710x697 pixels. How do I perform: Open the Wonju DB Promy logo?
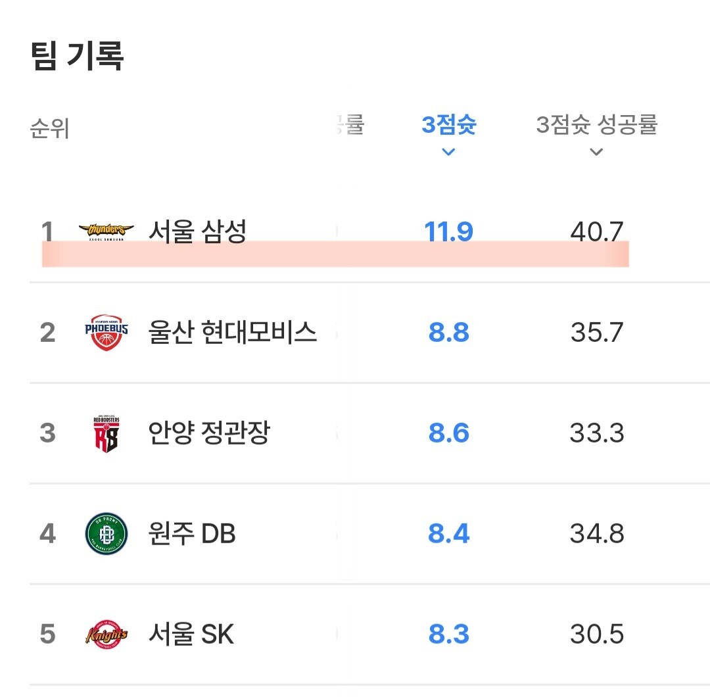click(x=106, y=533)
